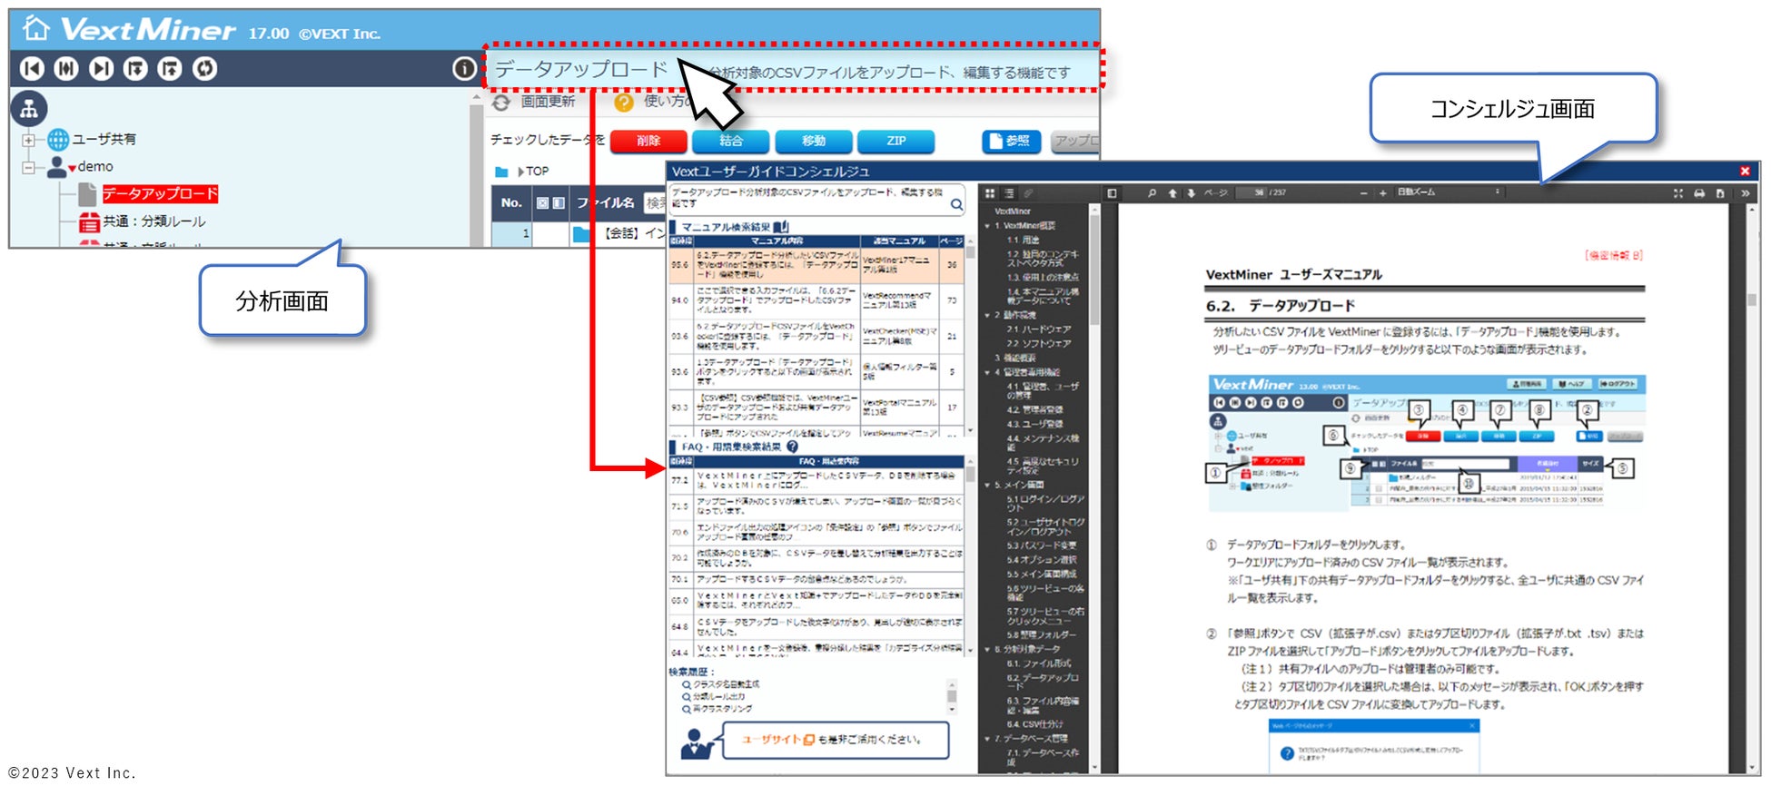Image resolution: width=1771 pixels, height=786 pixels.
Task: Click the circular refresh toolbar icon
Action: pyautogui.click(x=205, y=68)
